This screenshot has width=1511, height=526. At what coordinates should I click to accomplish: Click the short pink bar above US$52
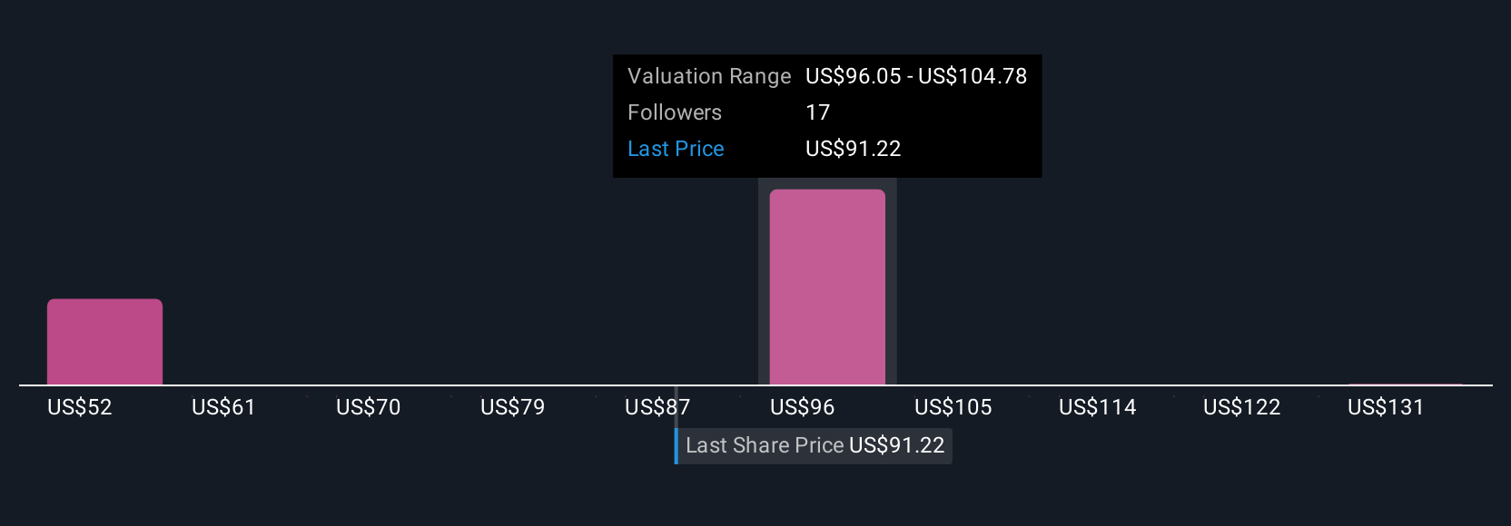pyautogui.click(x=104, y=342)
